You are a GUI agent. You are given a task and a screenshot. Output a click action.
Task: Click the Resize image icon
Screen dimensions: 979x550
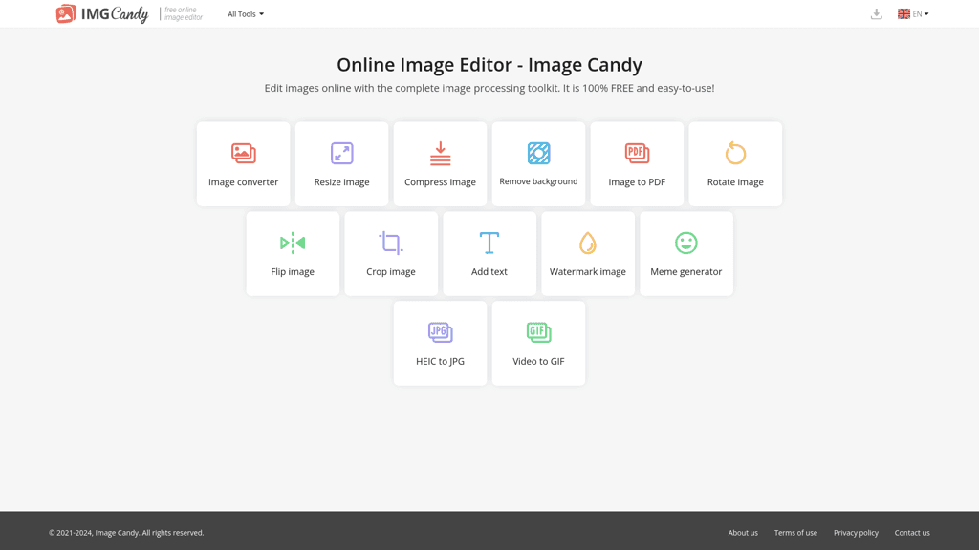click(x=341, y=153)
